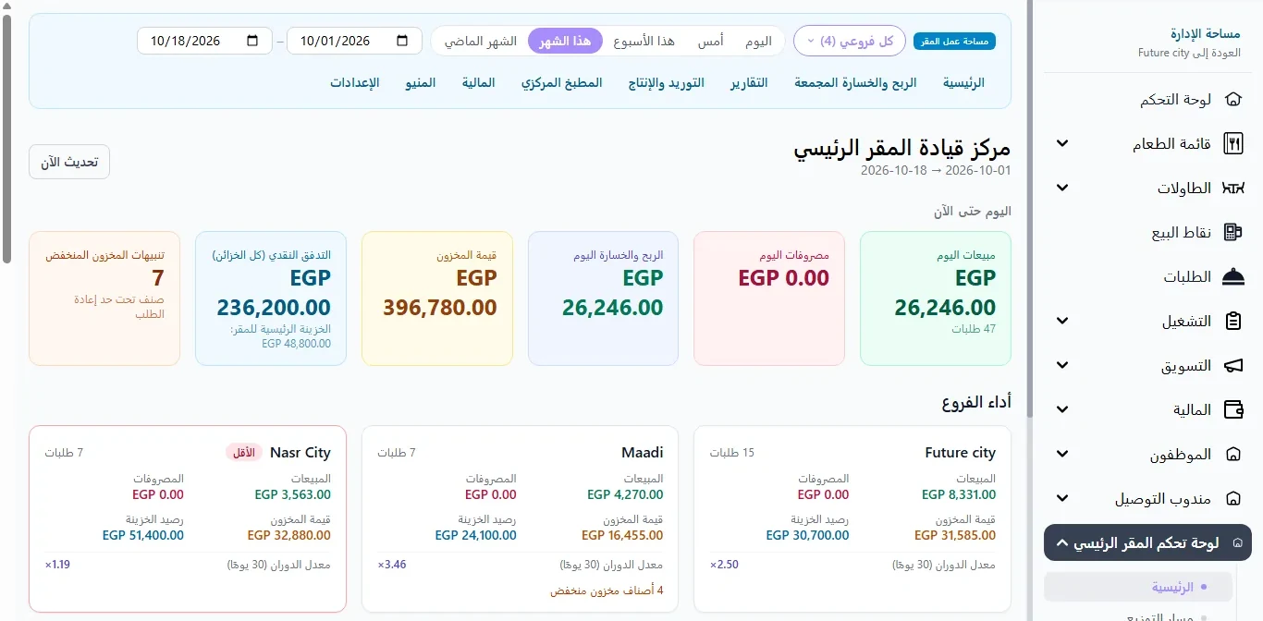Click the icon beside الموظفون in sidebar
This screenshot has height=621, width=1263.
[x=1232, y=454]
